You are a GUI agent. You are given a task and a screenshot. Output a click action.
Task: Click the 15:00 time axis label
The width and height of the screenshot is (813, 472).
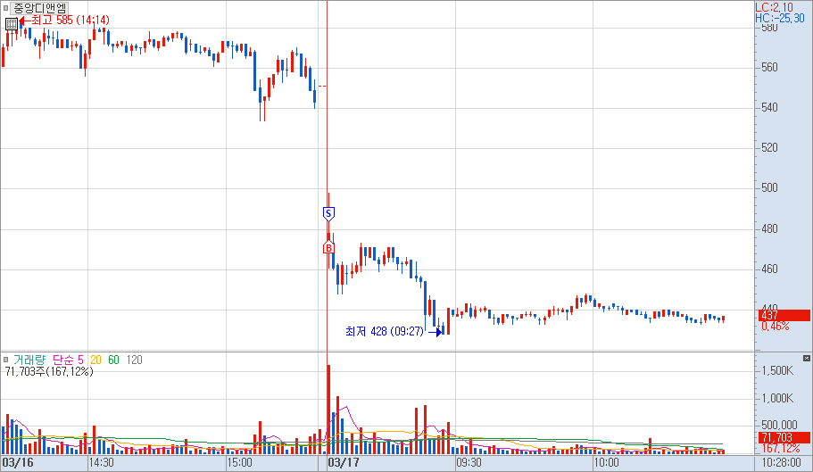(x=239, y=462)
